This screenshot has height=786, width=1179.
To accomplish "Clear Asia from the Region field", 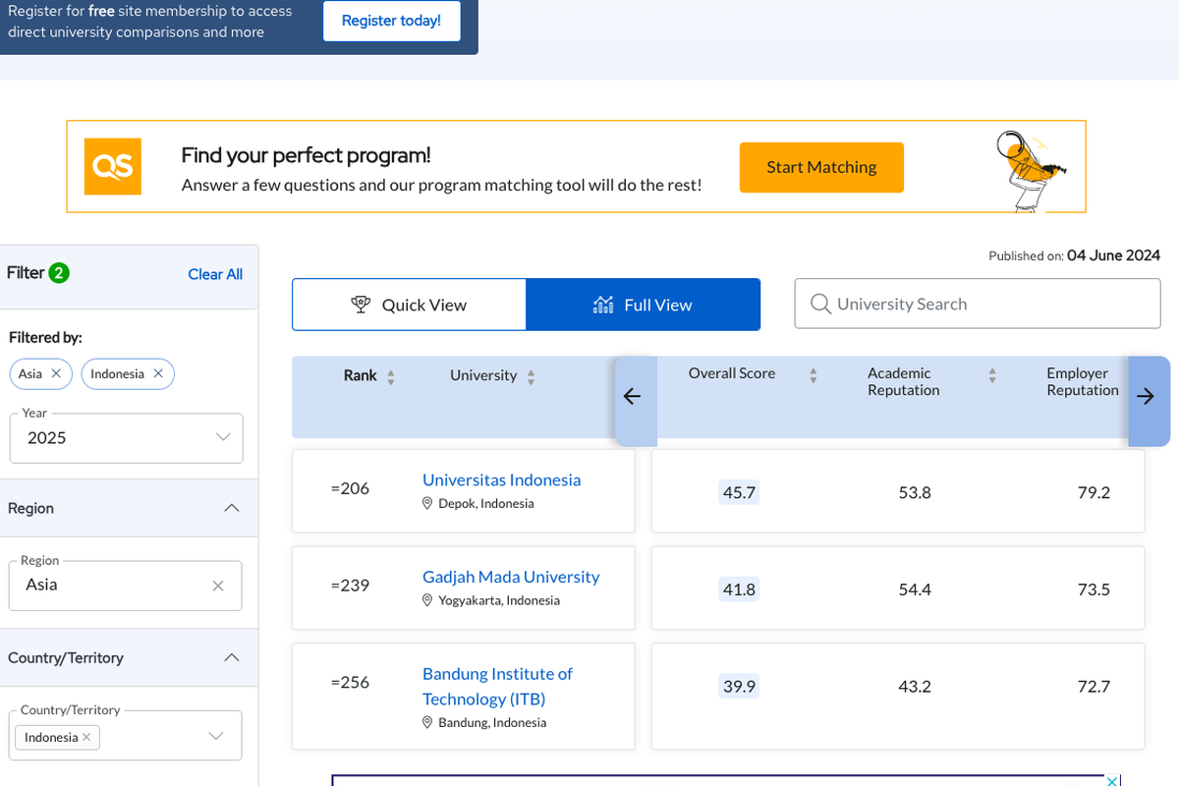I will pyautogui.click(x=217, y=585).
